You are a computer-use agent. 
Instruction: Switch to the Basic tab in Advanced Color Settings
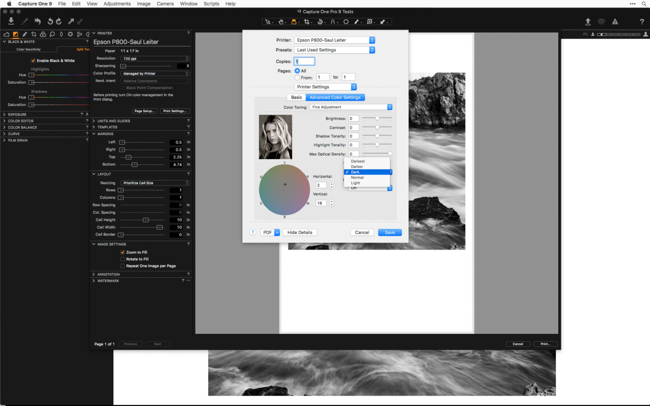296,97
